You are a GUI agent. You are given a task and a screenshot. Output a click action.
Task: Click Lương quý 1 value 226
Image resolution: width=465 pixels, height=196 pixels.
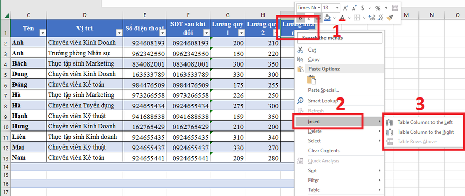tap(228, 95)
